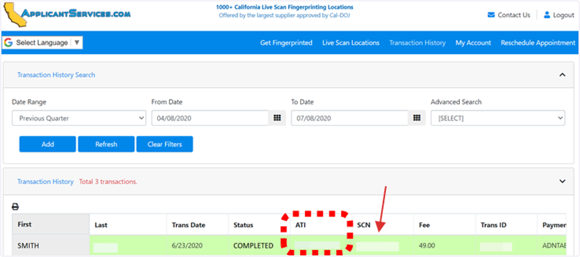This screenshot has height=257, width=580.
Task: Open the From Date calendar picker icon
Action: pos(277,118)
